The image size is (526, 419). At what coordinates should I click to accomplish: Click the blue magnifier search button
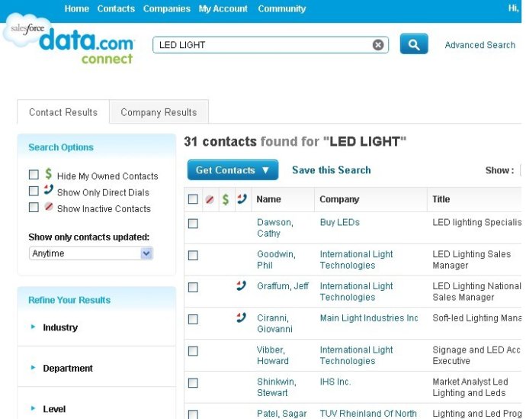coord(413,45)
